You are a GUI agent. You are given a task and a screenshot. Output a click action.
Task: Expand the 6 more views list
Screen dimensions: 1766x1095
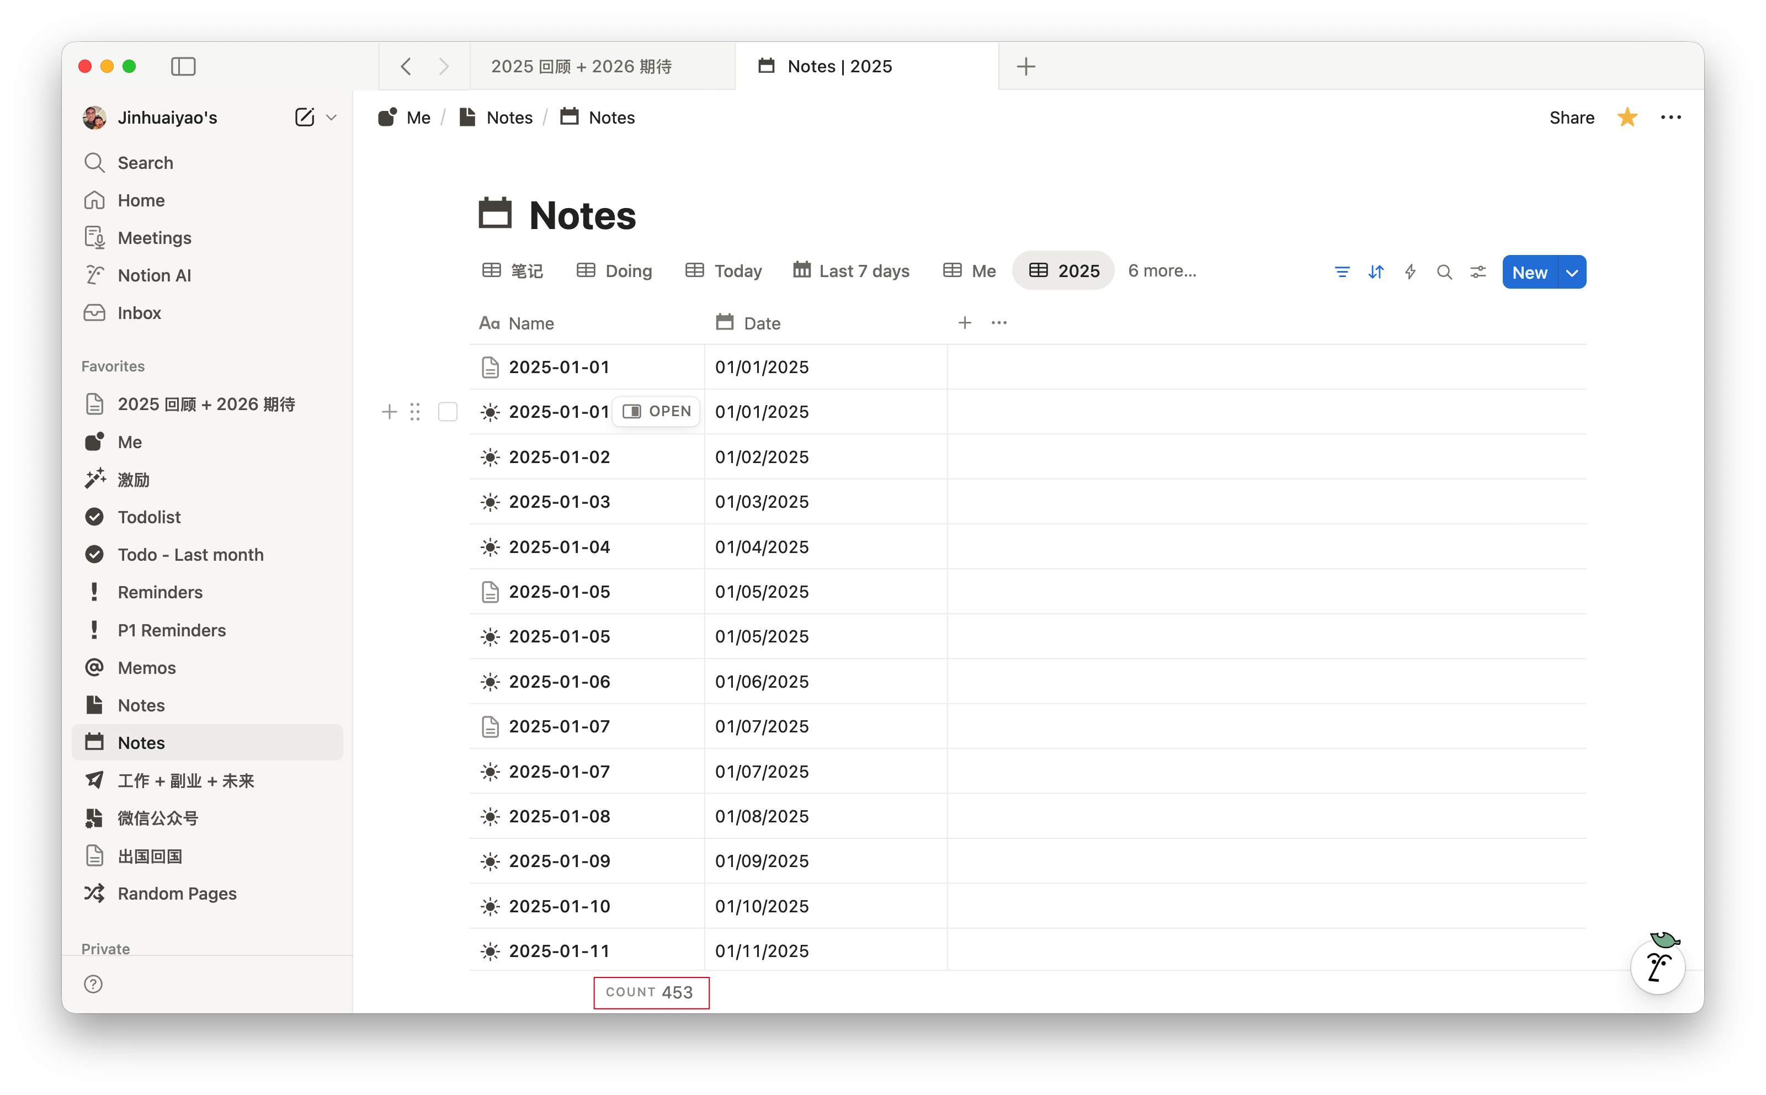(1161, 271)
